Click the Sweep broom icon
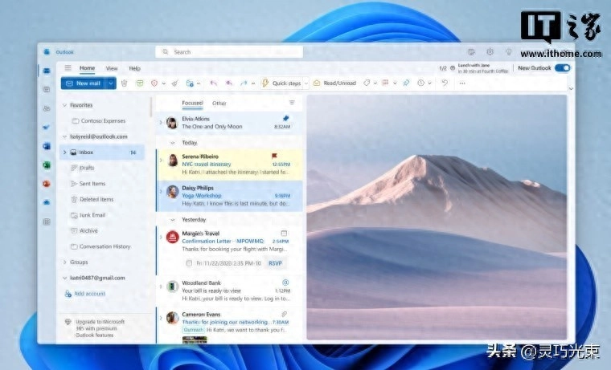 point(174,83)
